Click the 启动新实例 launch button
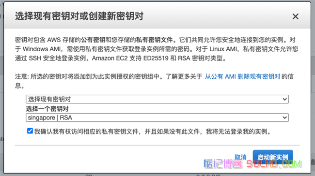Viewport: 315px width, 176px height. (x=273, y=157)
